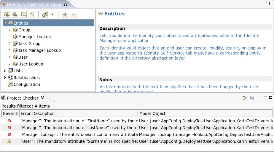The width and height of the screenshot is (274, 152).
Task: Open the validate icon dropdown arrow
Action: point(52,14)
